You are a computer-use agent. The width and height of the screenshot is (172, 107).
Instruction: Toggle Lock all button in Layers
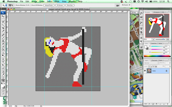coord(156,66)
